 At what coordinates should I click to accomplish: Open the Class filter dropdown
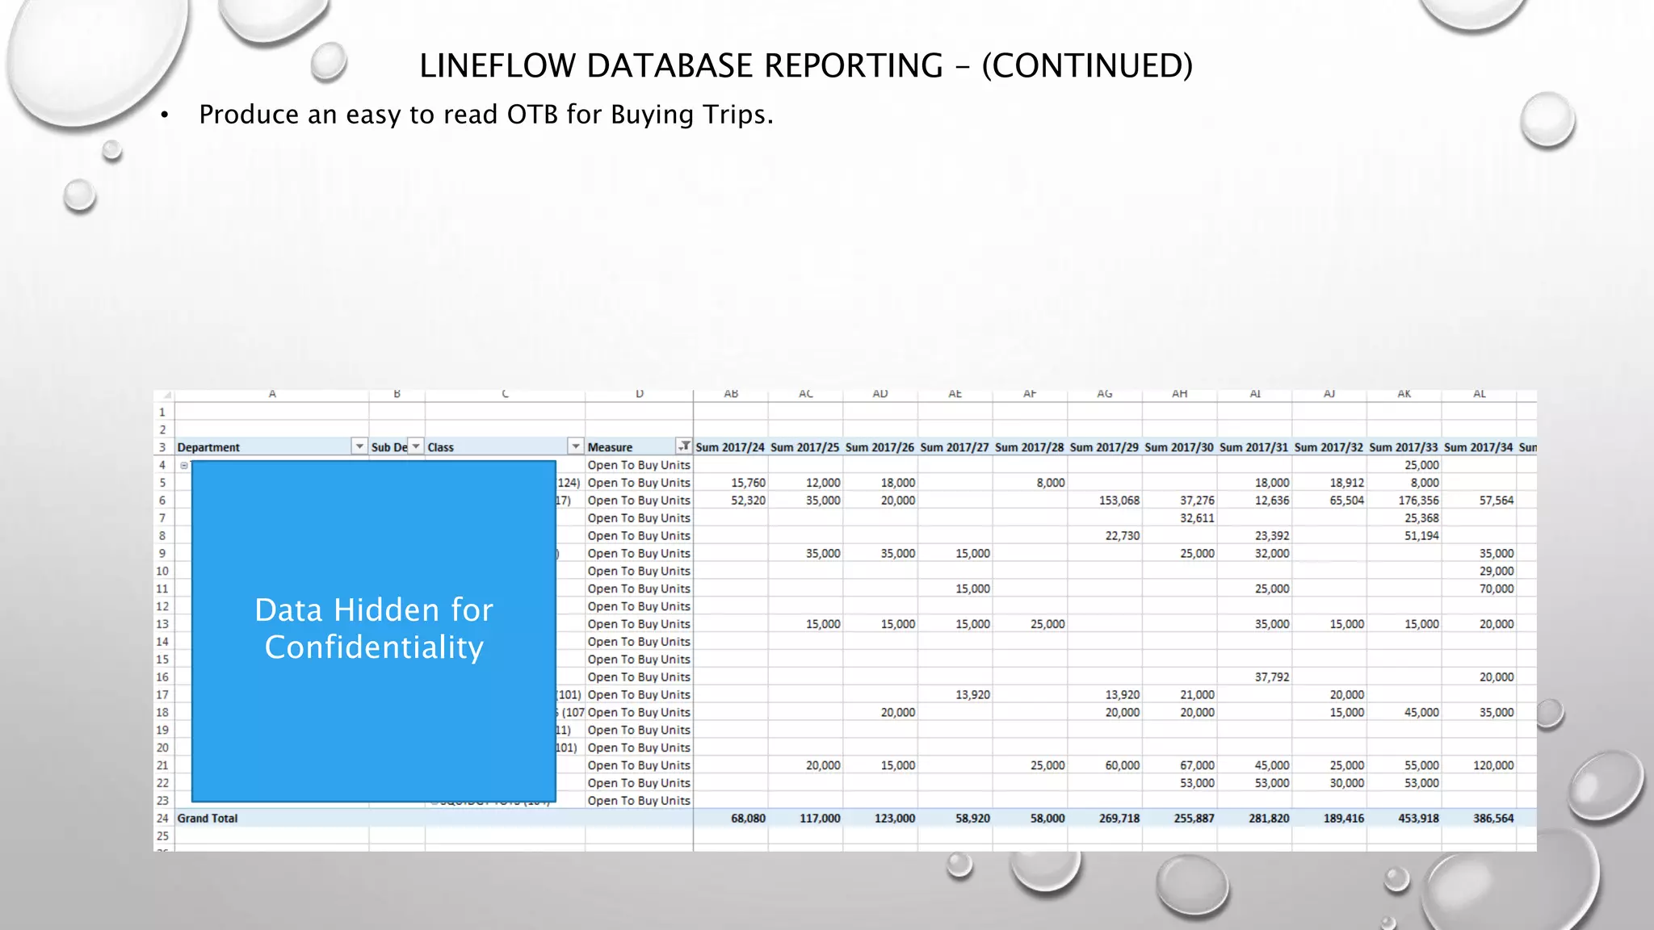pyautogui.click(x=575, y=446)
